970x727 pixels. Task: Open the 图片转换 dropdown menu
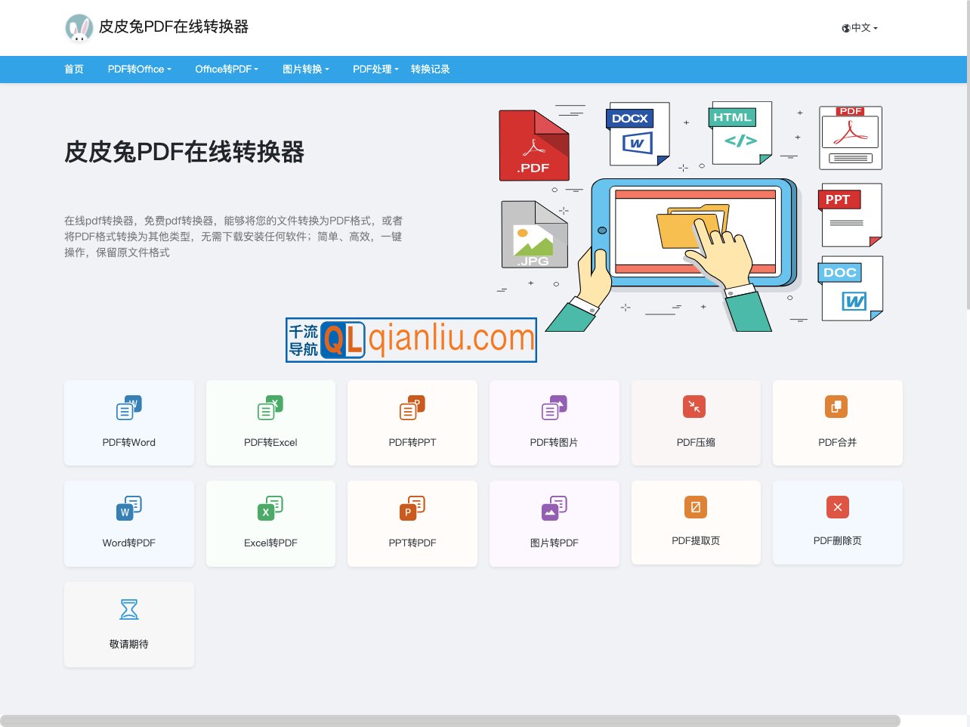pos(304,69)
